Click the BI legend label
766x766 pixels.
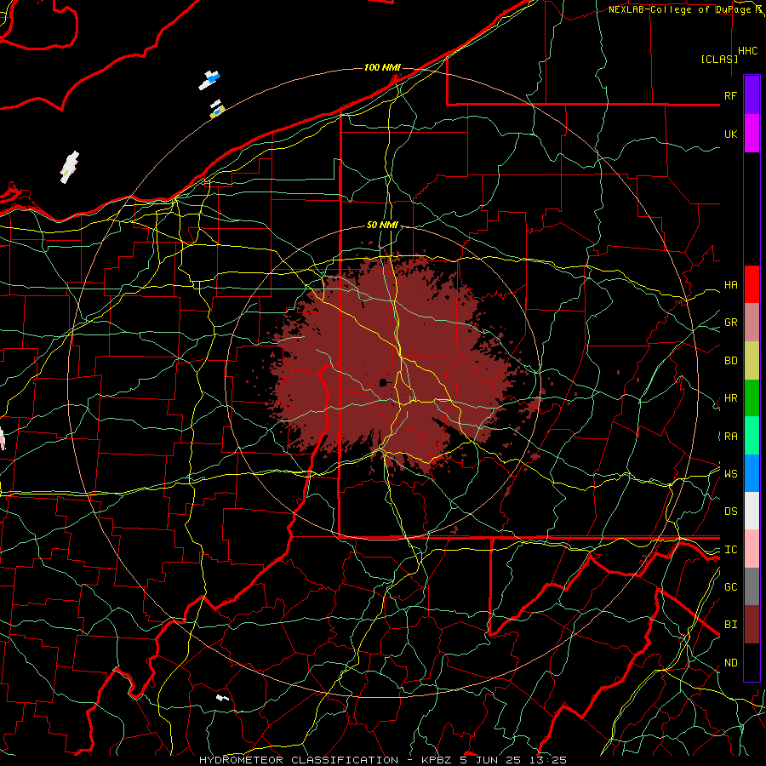(730, 625)
